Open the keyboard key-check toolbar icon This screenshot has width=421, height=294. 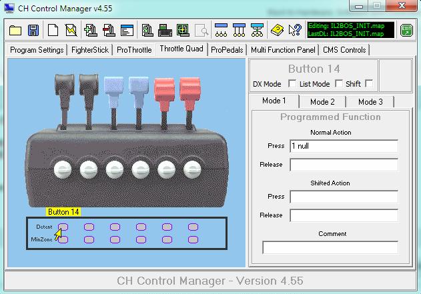pos(165,30)
